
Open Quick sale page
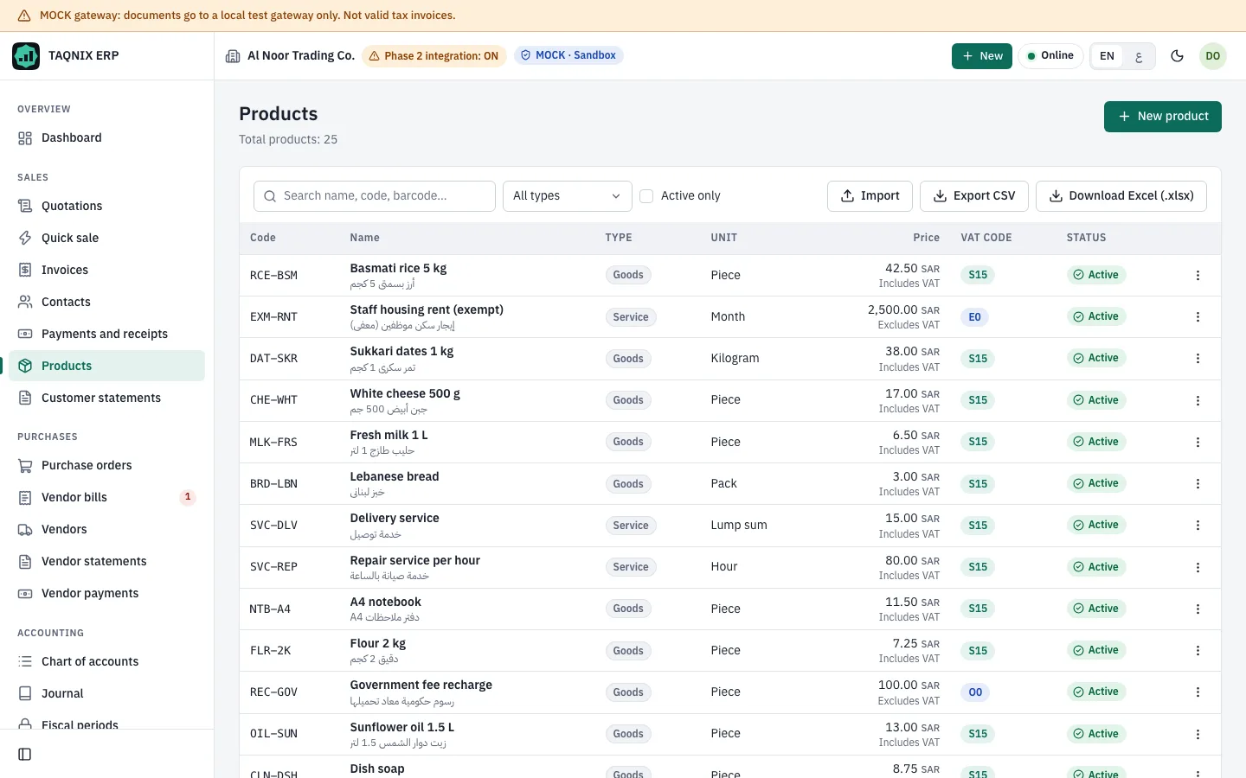[106, 239]
